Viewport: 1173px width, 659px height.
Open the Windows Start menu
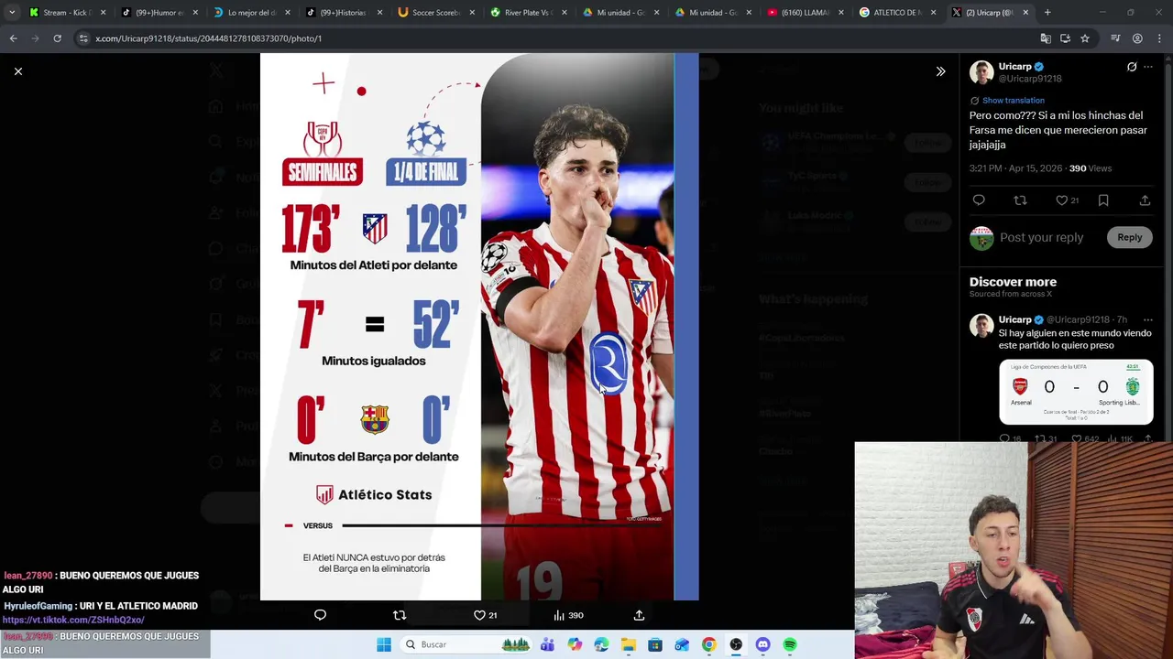(x=384, y=644)
